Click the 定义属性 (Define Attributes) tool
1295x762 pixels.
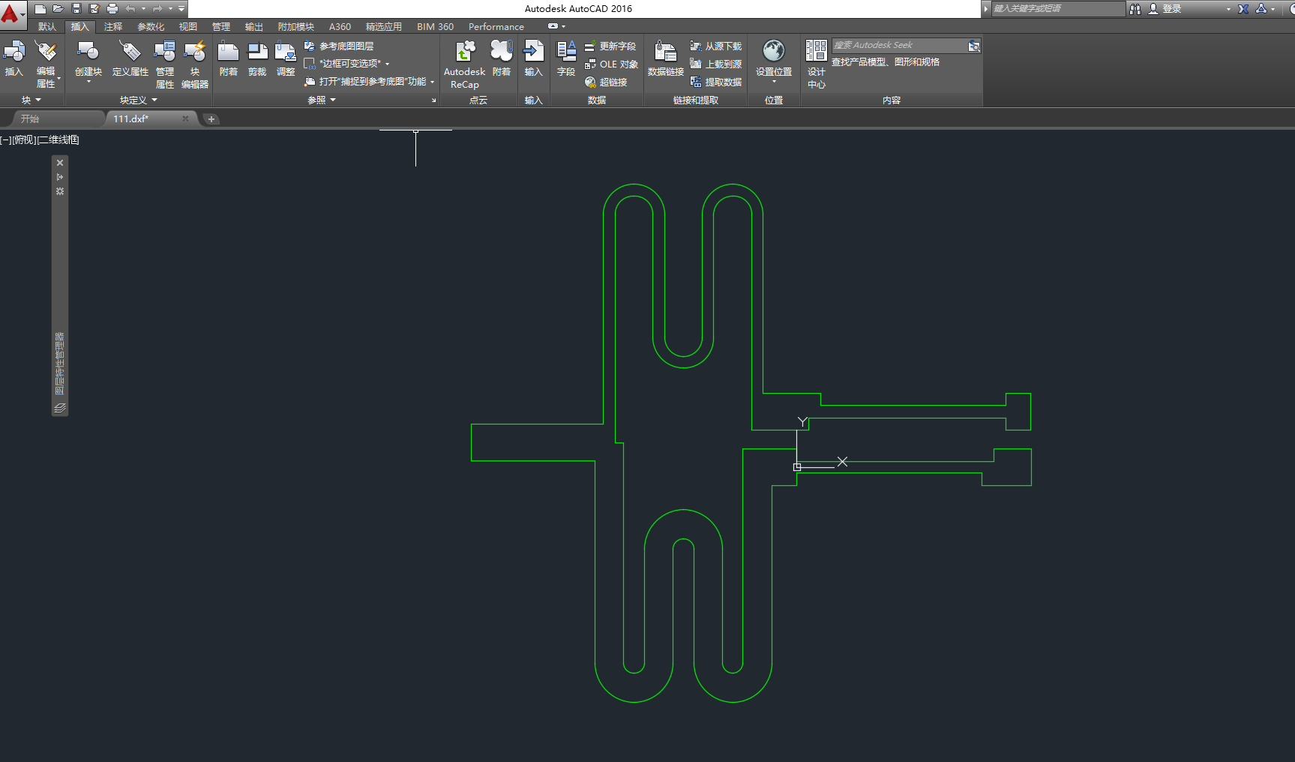point(130,60)
